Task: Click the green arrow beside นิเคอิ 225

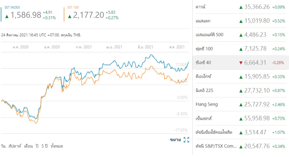Action: tap(241, 91)
